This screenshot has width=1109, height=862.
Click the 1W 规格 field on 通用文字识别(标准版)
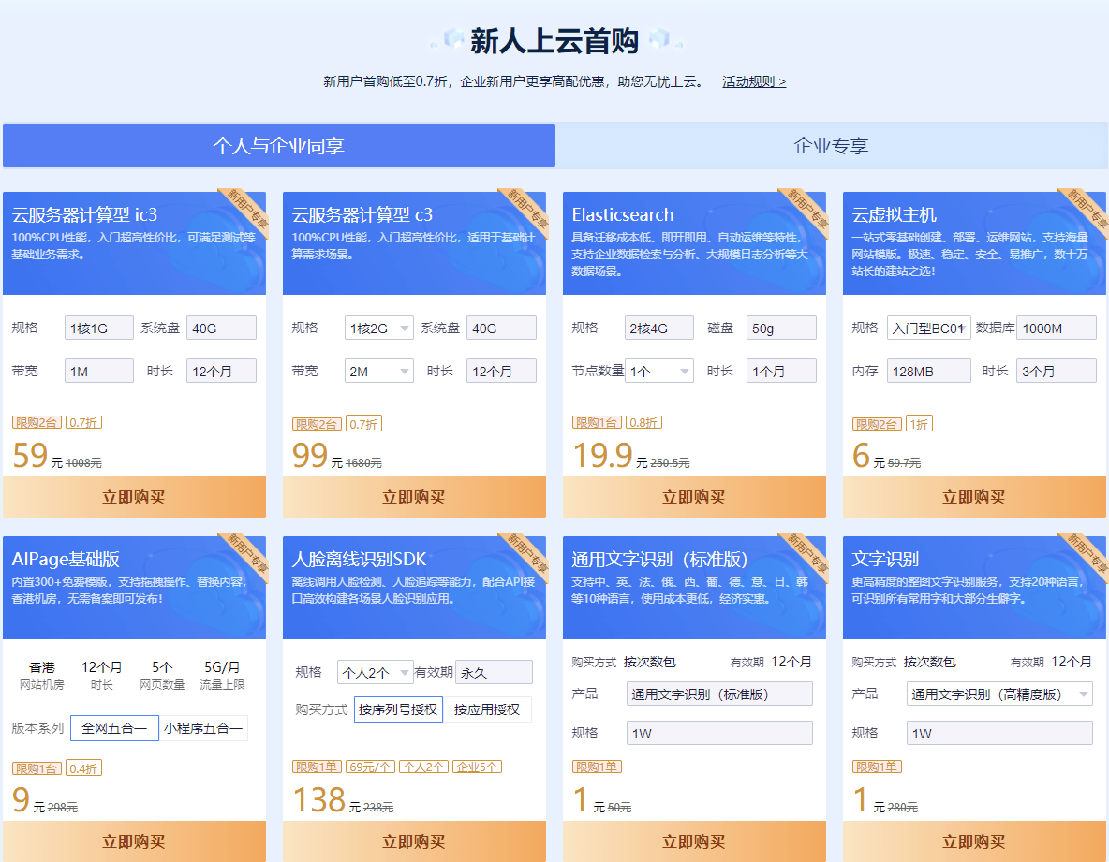[x=719, y=734]
